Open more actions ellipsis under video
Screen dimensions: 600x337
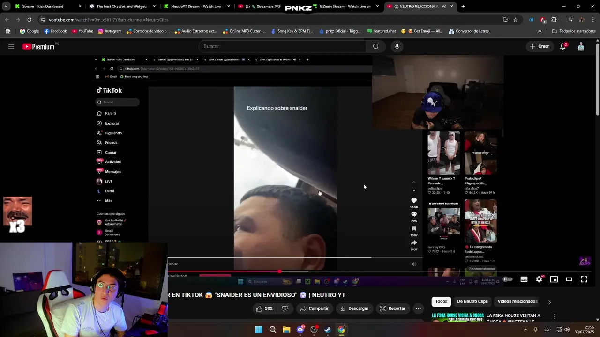(x=418, y=308)
